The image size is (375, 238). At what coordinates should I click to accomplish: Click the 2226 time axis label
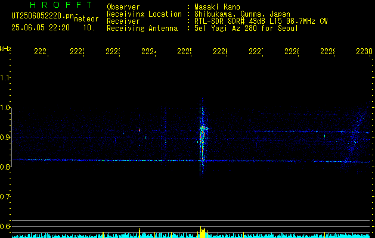coord(220,52)
